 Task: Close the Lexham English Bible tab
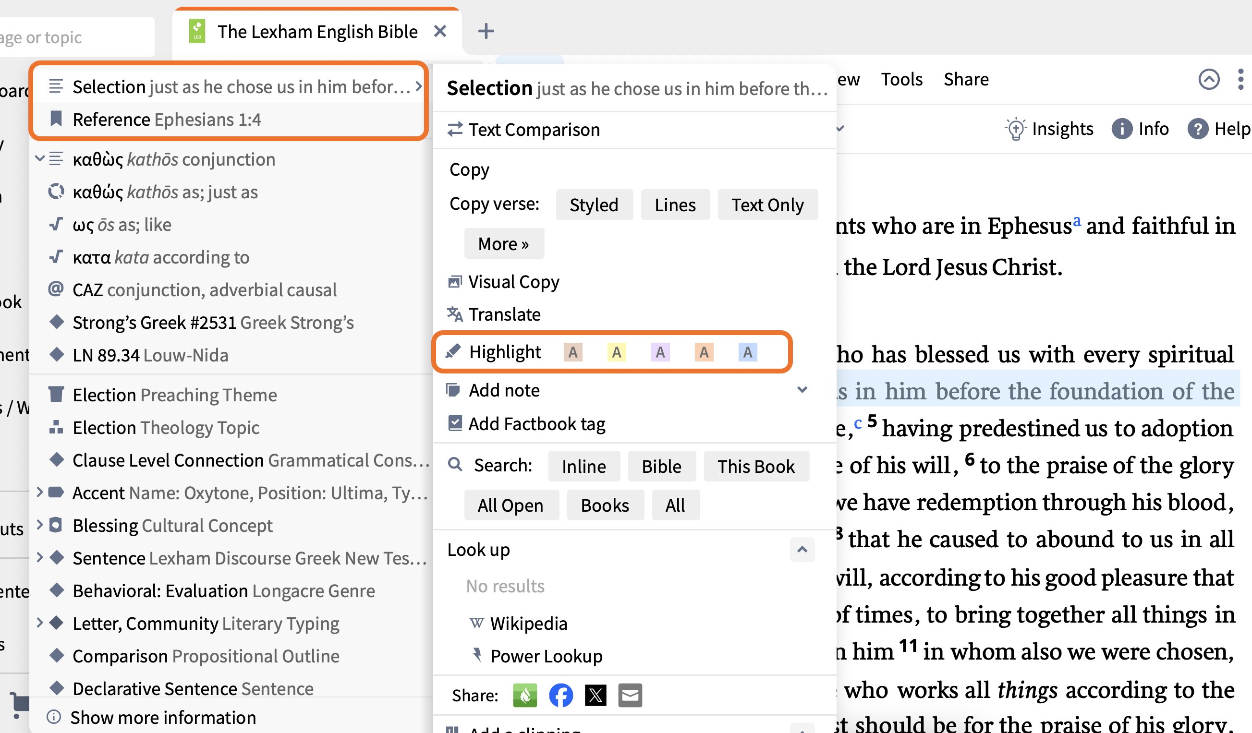pyautogui.click(x=440, y=31)
